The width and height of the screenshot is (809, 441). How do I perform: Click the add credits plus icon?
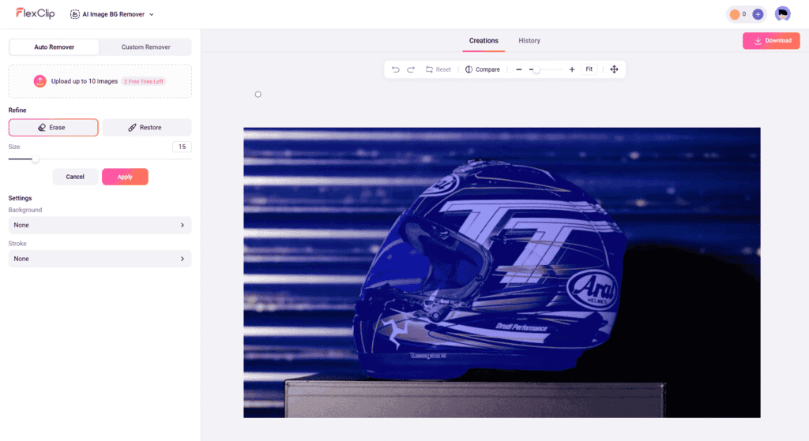[758, 14]
